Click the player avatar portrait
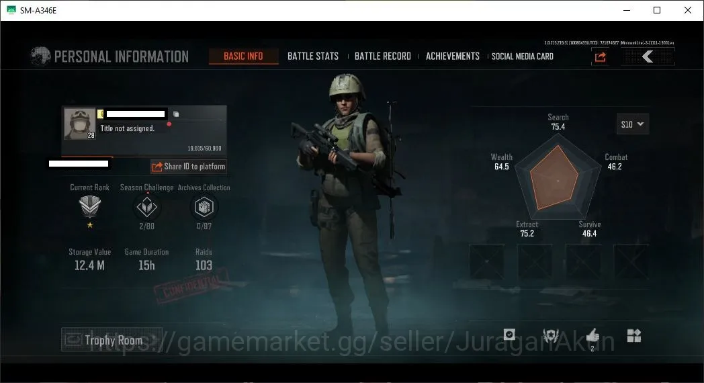The image size is (704, 383). pos(80,124)
